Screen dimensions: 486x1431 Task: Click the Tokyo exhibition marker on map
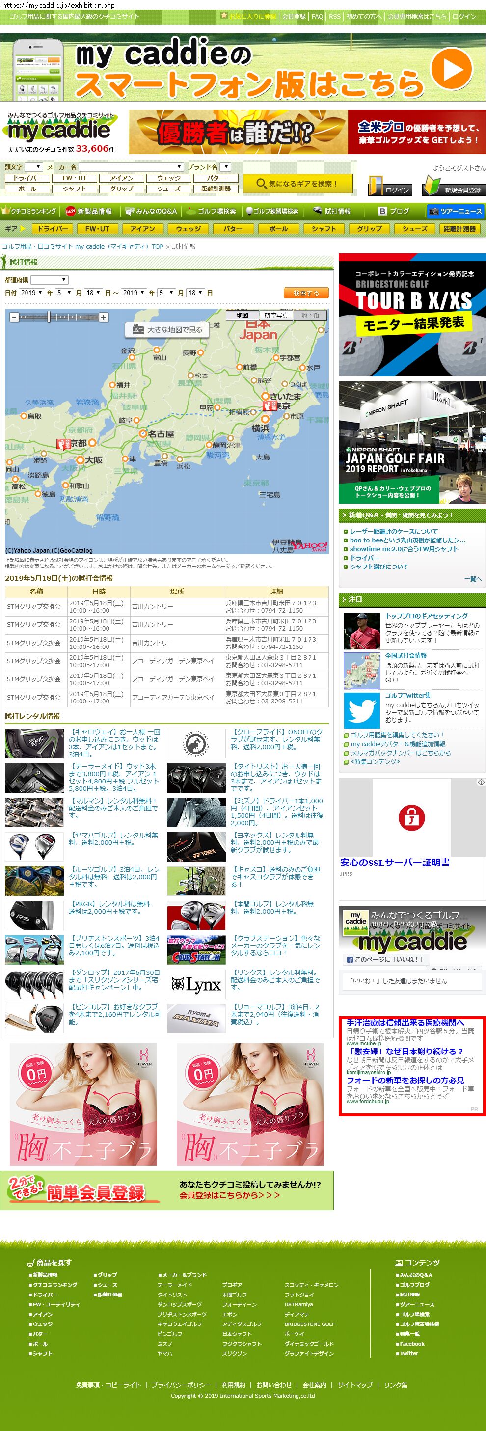[270, 405]
